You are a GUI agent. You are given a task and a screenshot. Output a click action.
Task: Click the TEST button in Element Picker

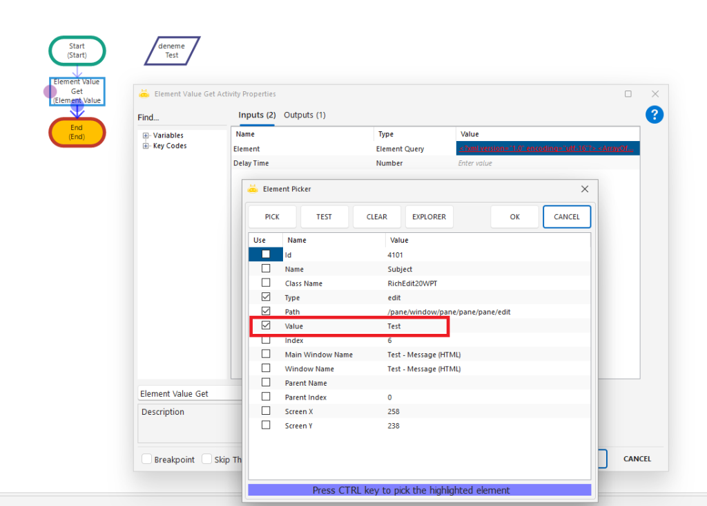[x=324, y=216]
